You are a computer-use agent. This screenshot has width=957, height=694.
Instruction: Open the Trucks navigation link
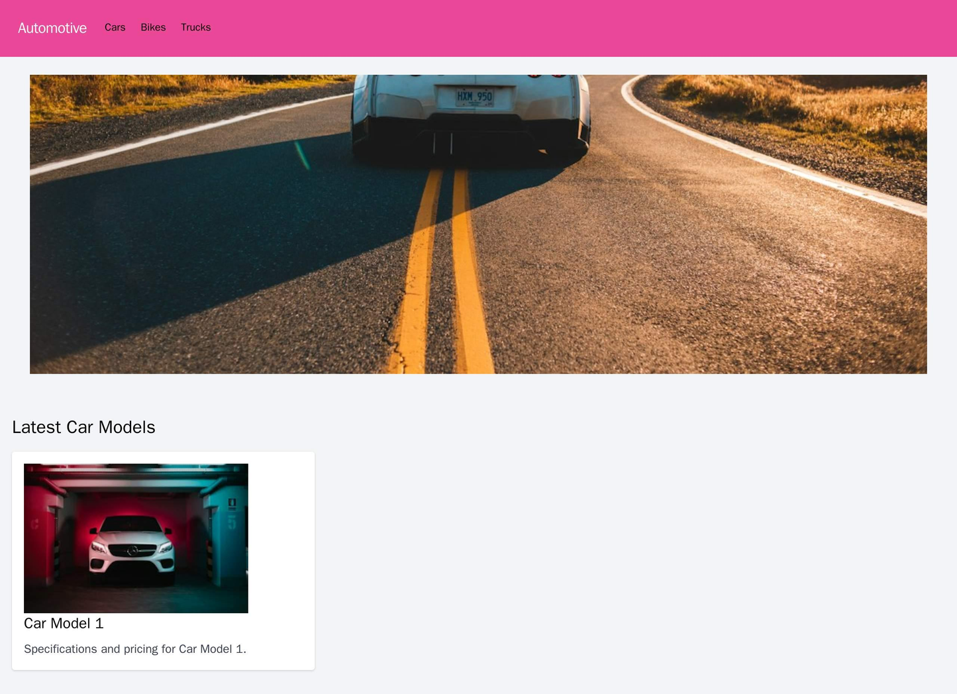195,28
